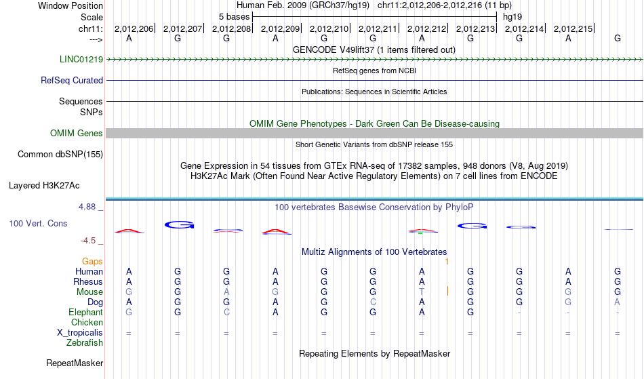The image size is (644, 379).
Task: Click the Common dbSNP(155) track label
Action: click(60, 155)
